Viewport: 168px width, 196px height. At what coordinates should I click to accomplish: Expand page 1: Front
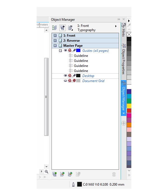pyautogui.click(x=55, y=36)
